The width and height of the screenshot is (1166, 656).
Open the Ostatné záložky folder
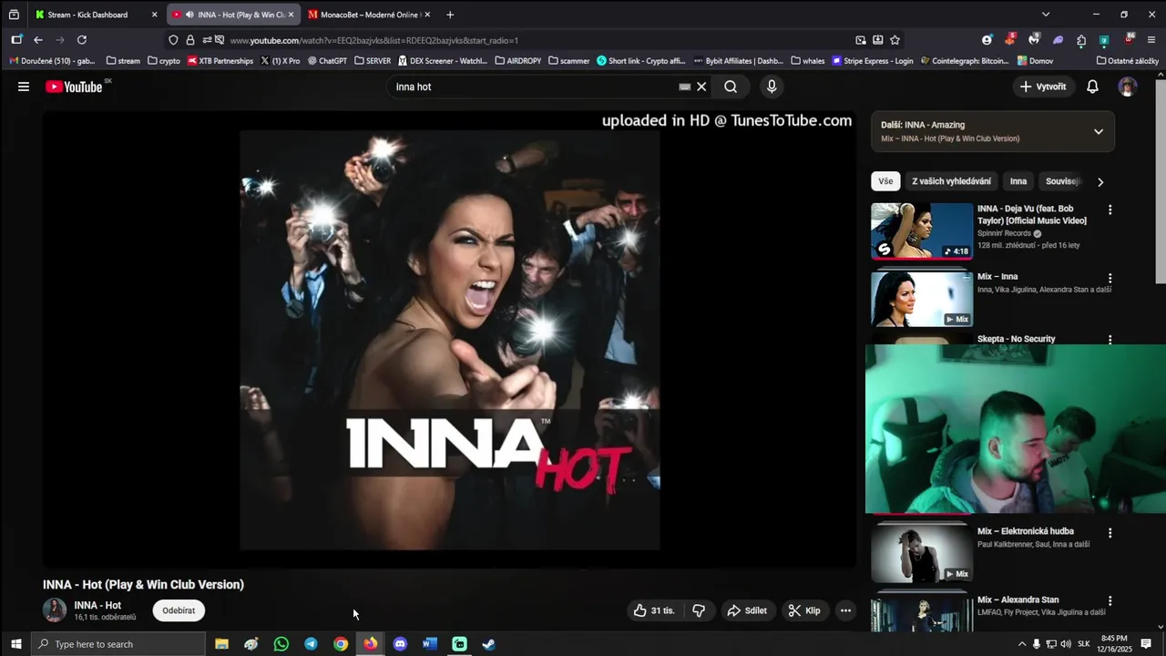(1128, 61)
